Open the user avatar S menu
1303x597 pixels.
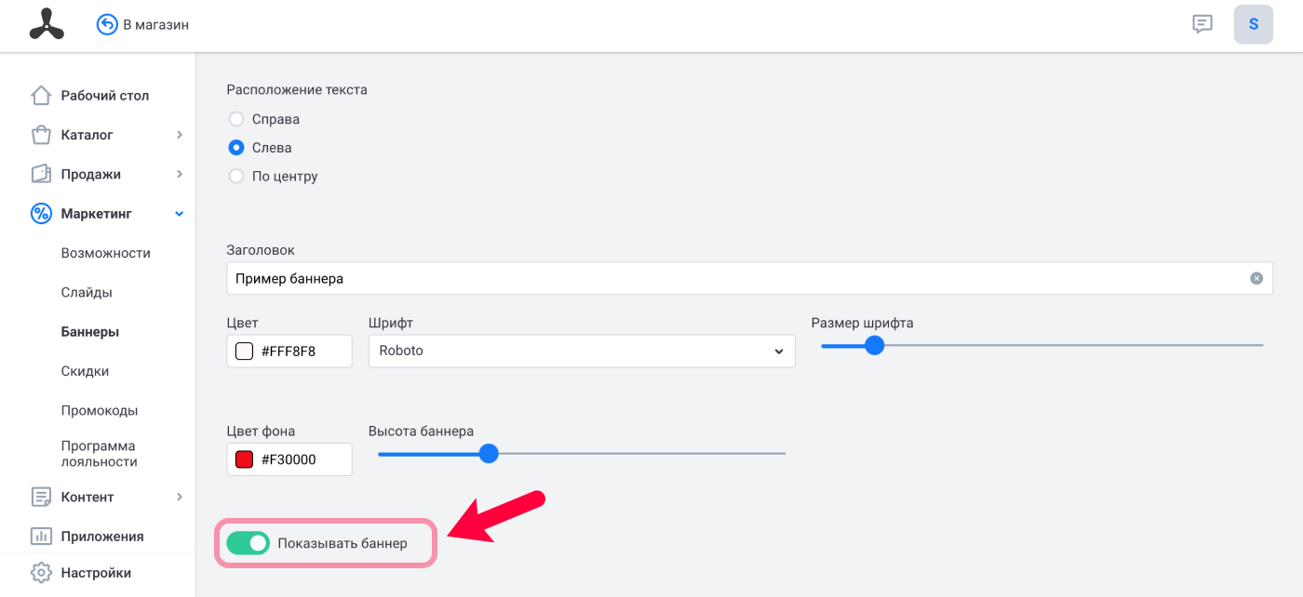1254,24
